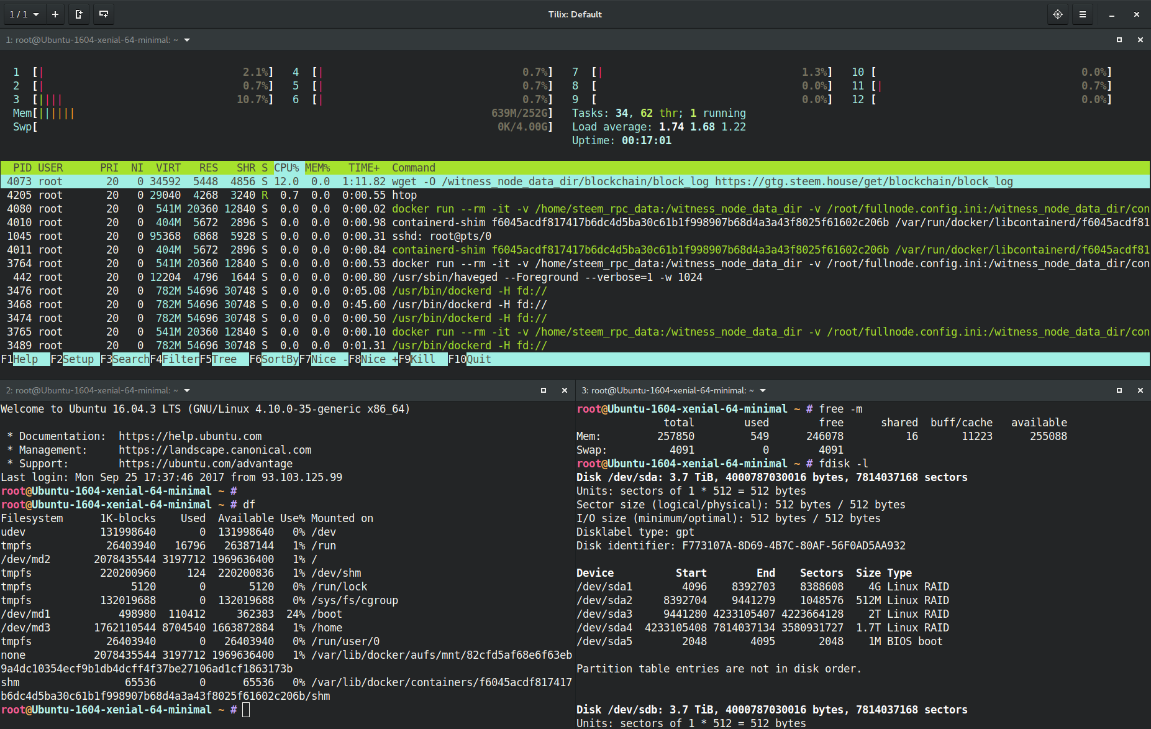Click the cursor at terminal 2 prompt
Viewport: 1151px width, 729px height.
pos(246,710)
